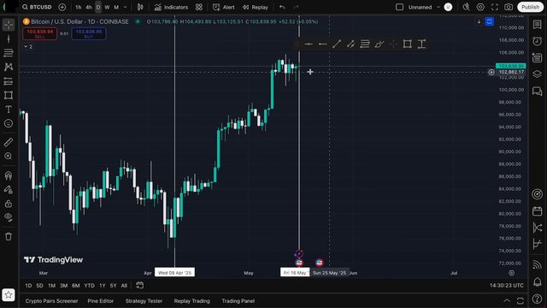Screen dimensions: 547x308
Task: Open the Fibonacci retracement tools
Action: 9,53
